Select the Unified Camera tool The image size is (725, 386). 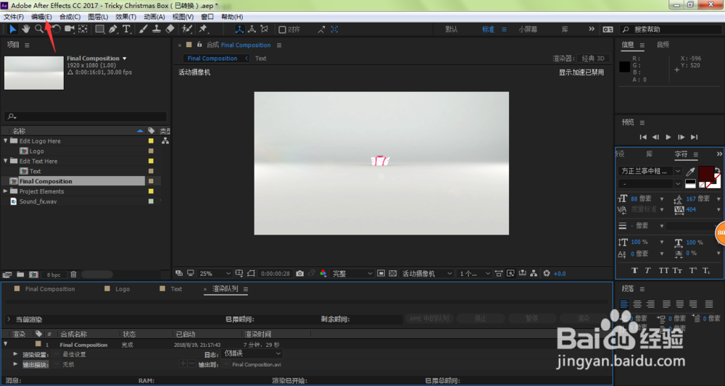coord(70,29)
